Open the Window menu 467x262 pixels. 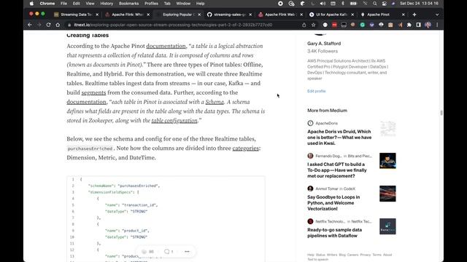click(183, 4)
